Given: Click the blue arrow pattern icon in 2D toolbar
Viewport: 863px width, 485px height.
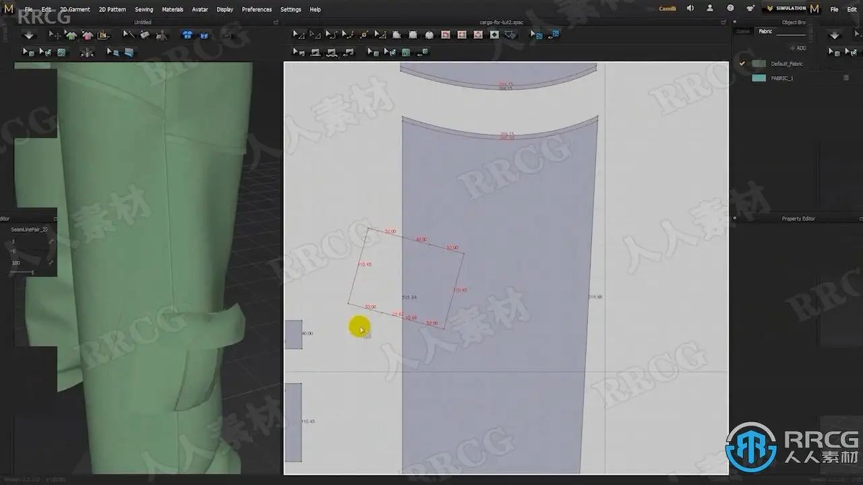Looking at the screenshot, I should coord(537,34).
